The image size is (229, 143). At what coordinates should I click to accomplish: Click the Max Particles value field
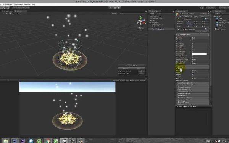click(x=200, y=64)
